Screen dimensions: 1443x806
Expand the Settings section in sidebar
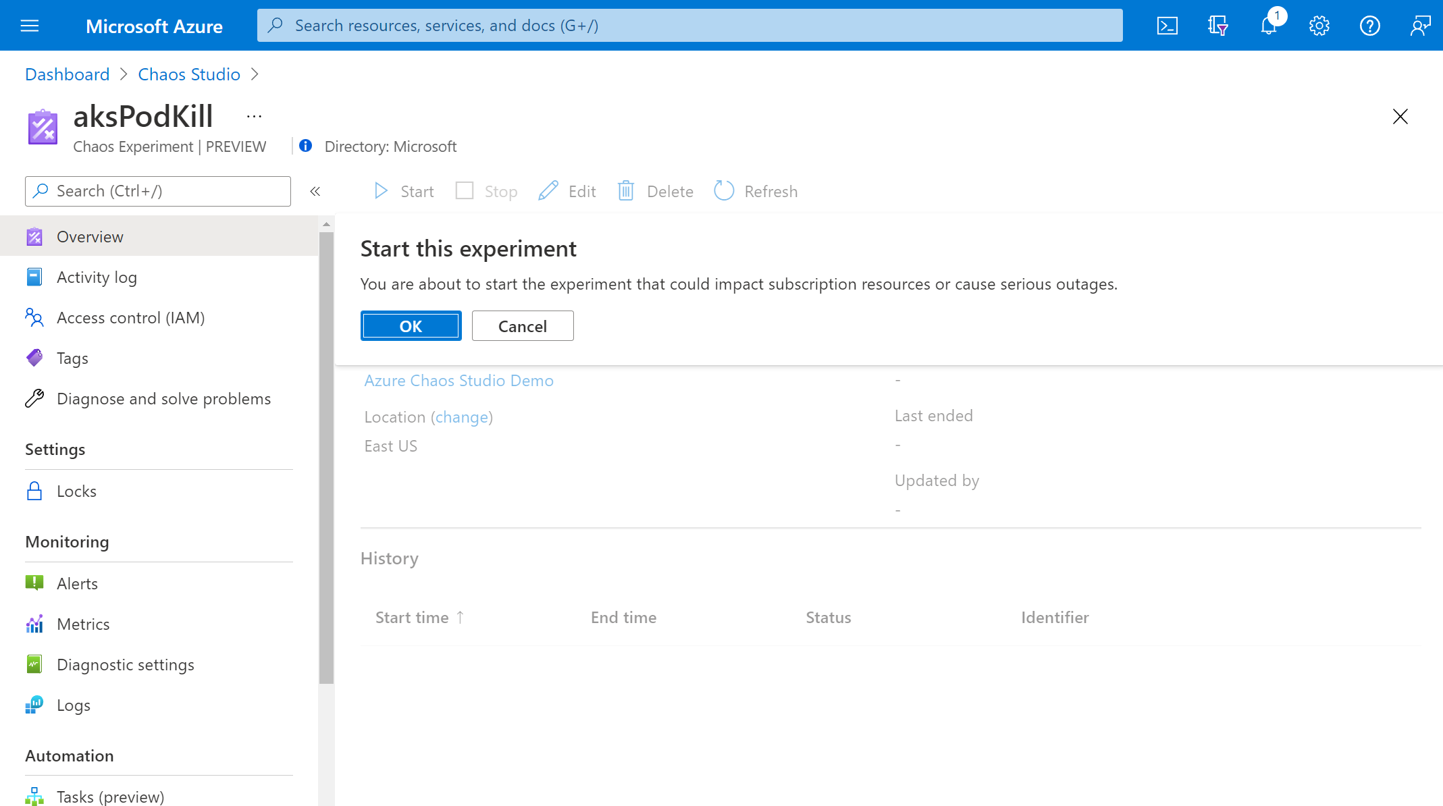click(55, 448)
